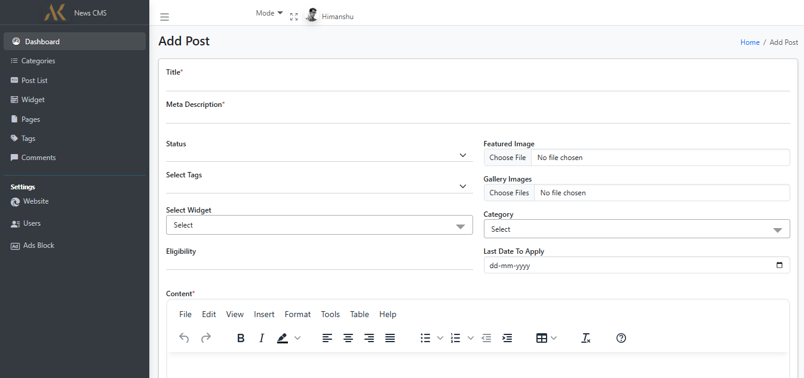
Task: Open the highlight color picker arrow
Action: 297,338
